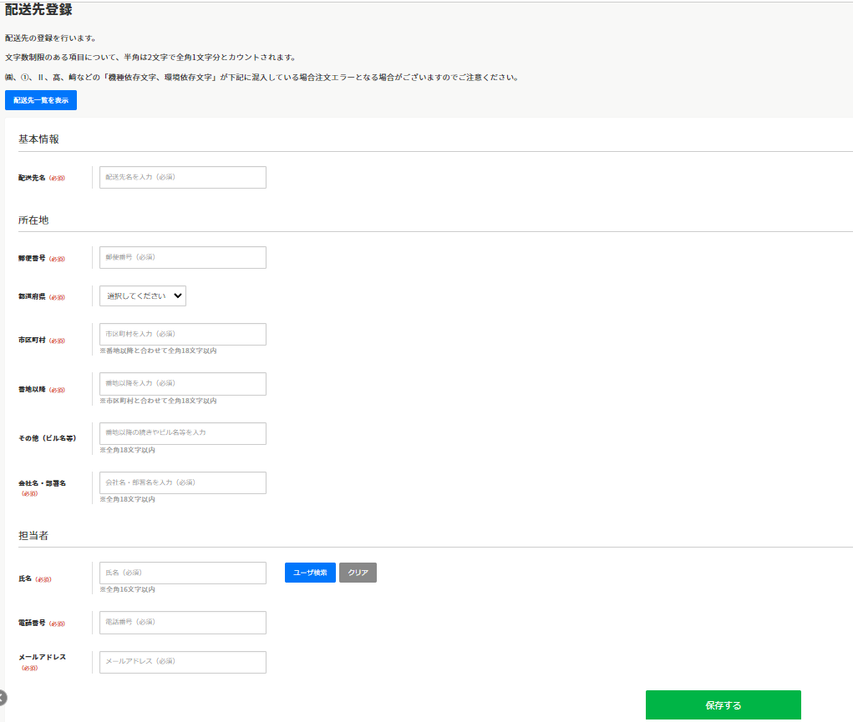Click the 基本情報 section heading
This screenshot has height=722, width=853.
tap(38, 139)
